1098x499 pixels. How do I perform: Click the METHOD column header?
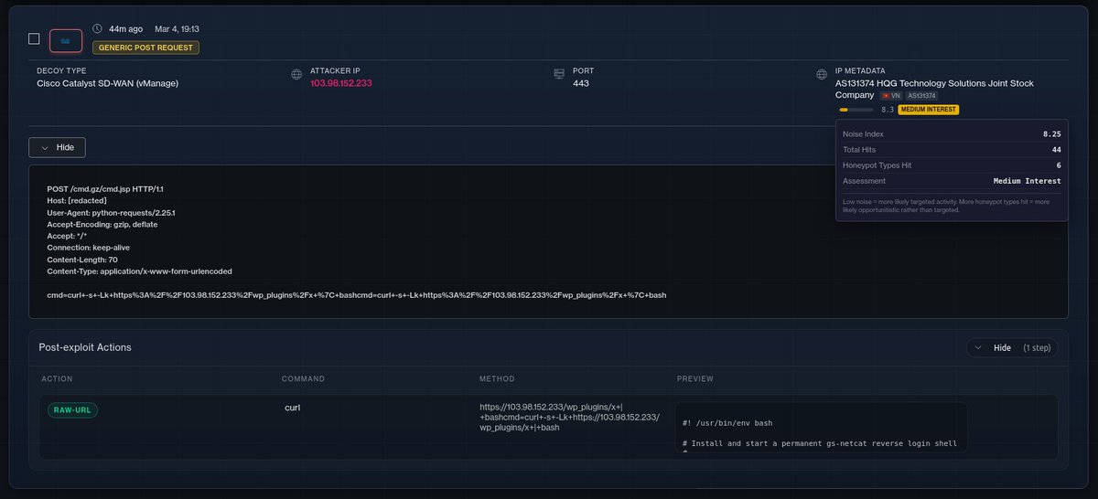tap(497, 378)
